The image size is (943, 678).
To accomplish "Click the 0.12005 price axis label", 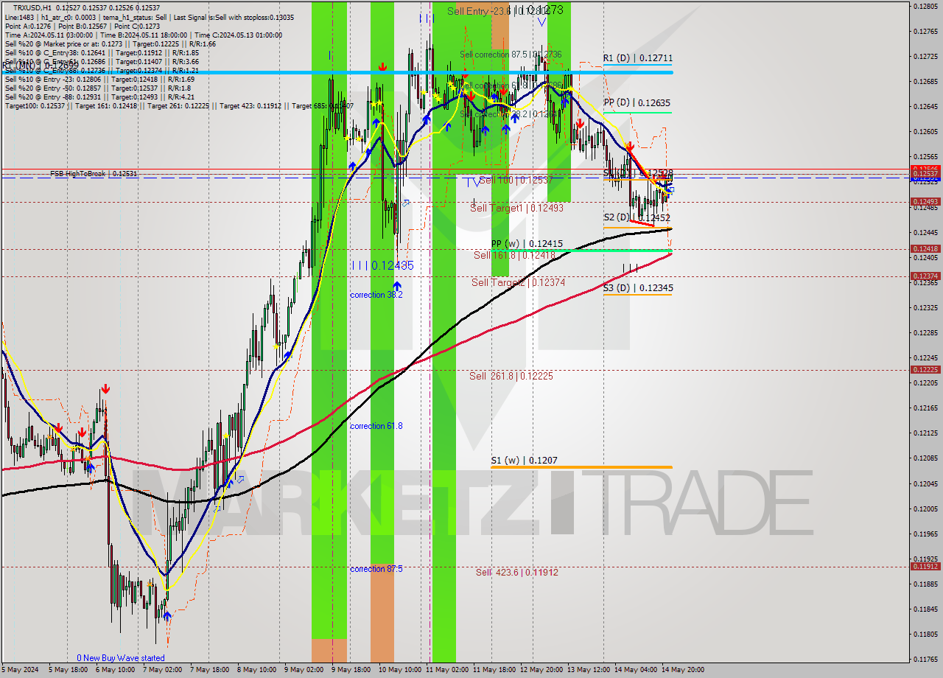I will pos(925,508).
